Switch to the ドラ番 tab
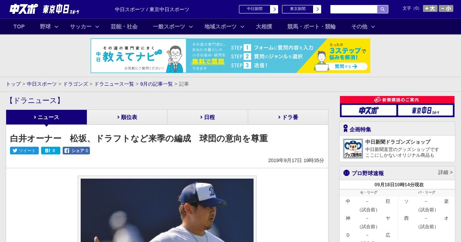 [288, 117]
